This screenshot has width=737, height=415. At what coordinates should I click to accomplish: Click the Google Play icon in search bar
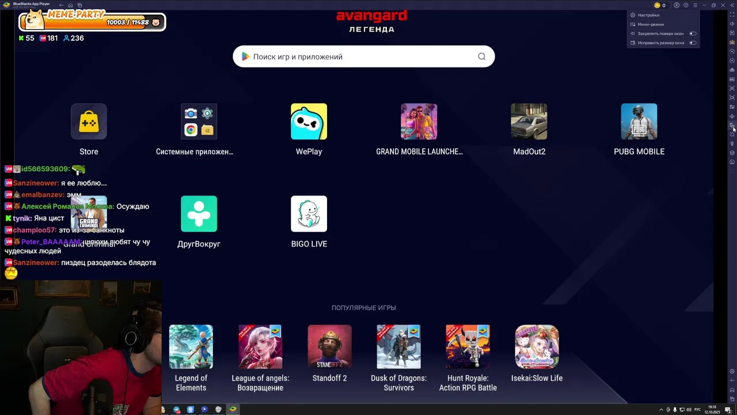(x=245, y=56)
